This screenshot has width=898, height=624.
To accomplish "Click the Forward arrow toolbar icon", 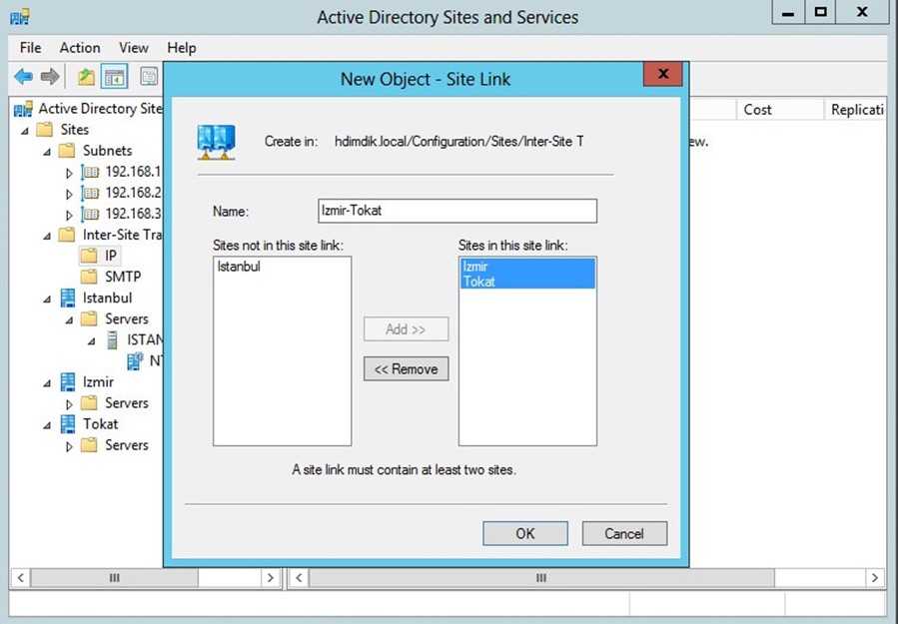I will coord(50,76).
